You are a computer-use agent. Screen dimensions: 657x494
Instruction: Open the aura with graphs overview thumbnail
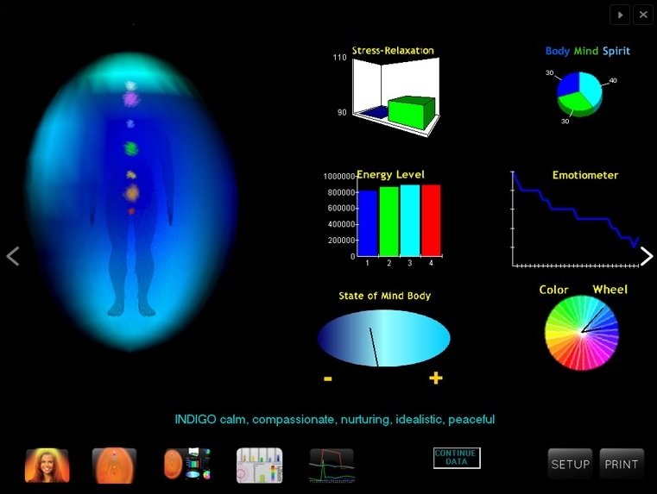pyautogui.click(x=187, y=464)
